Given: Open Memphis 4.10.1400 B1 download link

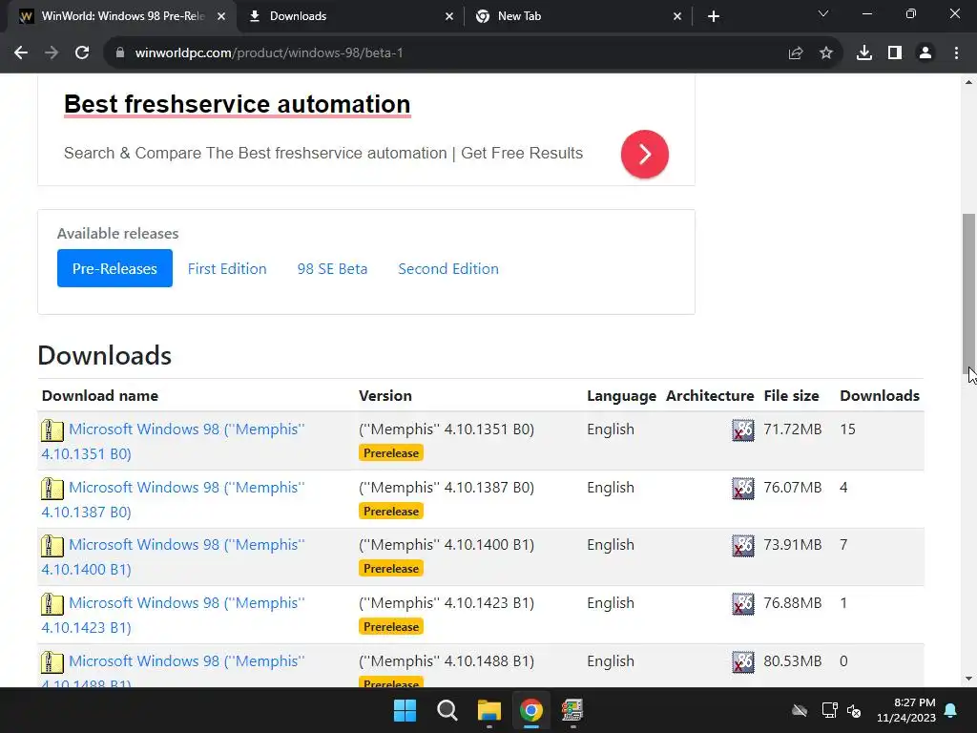Looking at the screenshot, I should pos(174,556).
